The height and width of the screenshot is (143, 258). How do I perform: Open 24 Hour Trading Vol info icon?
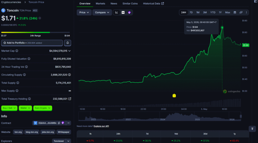pyautogui.click(x=26, y=67)
